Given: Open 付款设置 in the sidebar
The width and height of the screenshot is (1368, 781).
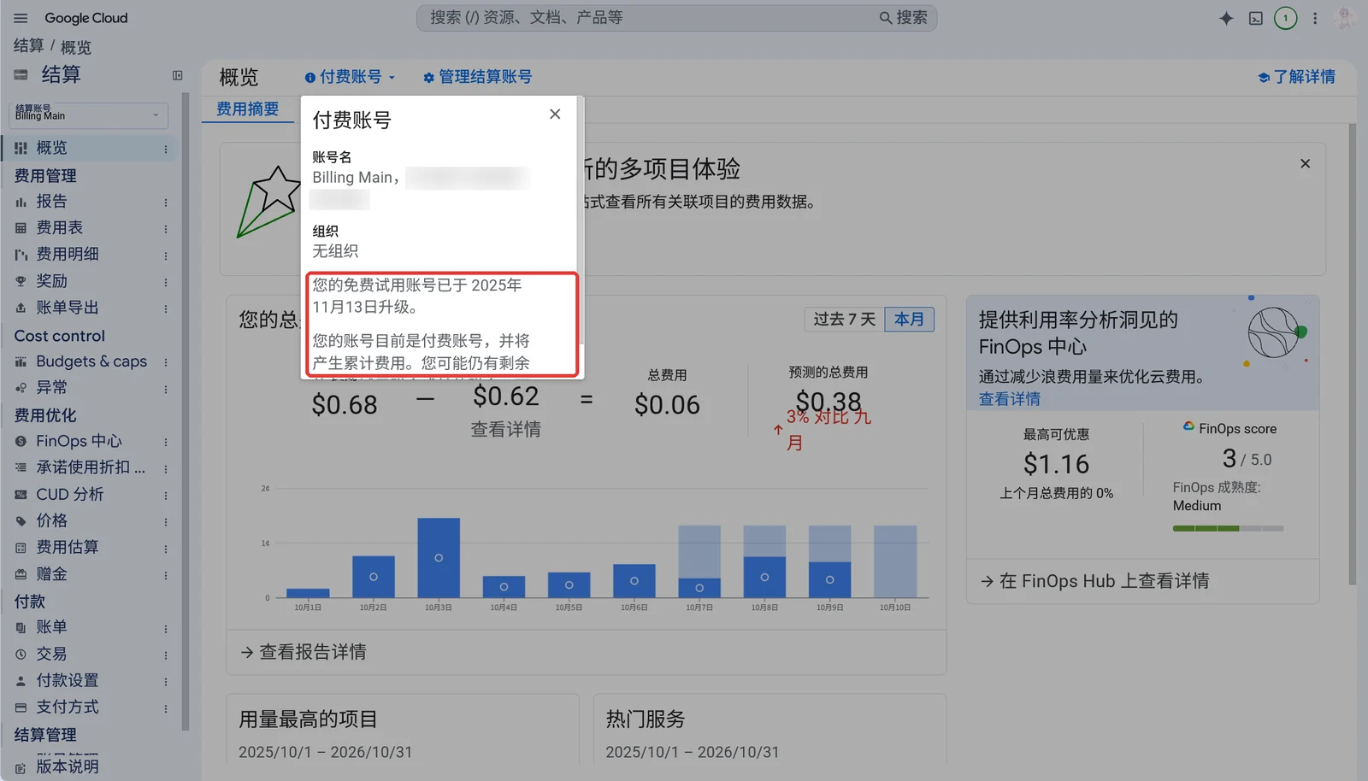Looking at the screenshot, I should click(x=67, y=680).
